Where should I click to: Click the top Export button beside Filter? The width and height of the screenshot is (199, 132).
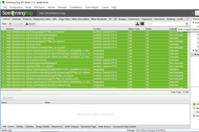(x=30, y=24)
